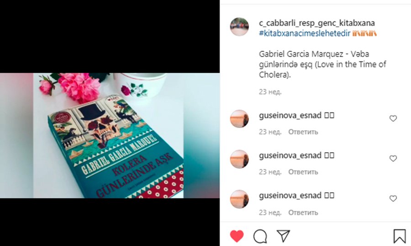
Task: Save post with bookmark icon
Action: click(x=400, y=236)
